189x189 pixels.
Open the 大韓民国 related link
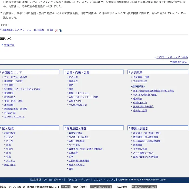[9, 45]
